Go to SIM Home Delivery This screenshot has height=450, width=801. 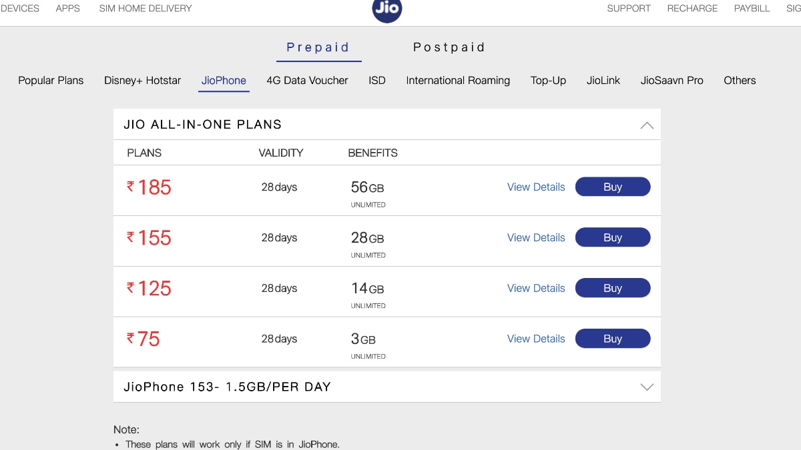pos(145,9)
